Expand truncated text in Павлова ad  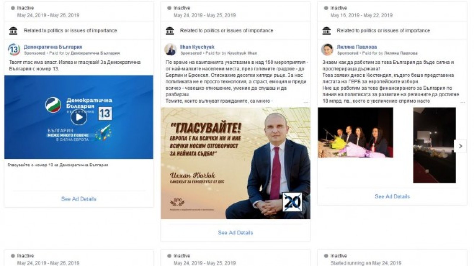pyautogui.click(x=462, y=102)
